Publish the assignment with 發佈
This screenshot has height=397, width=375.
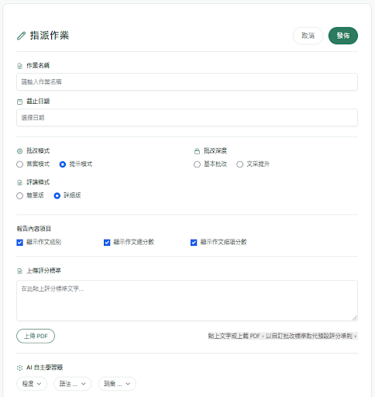[343, 36]
